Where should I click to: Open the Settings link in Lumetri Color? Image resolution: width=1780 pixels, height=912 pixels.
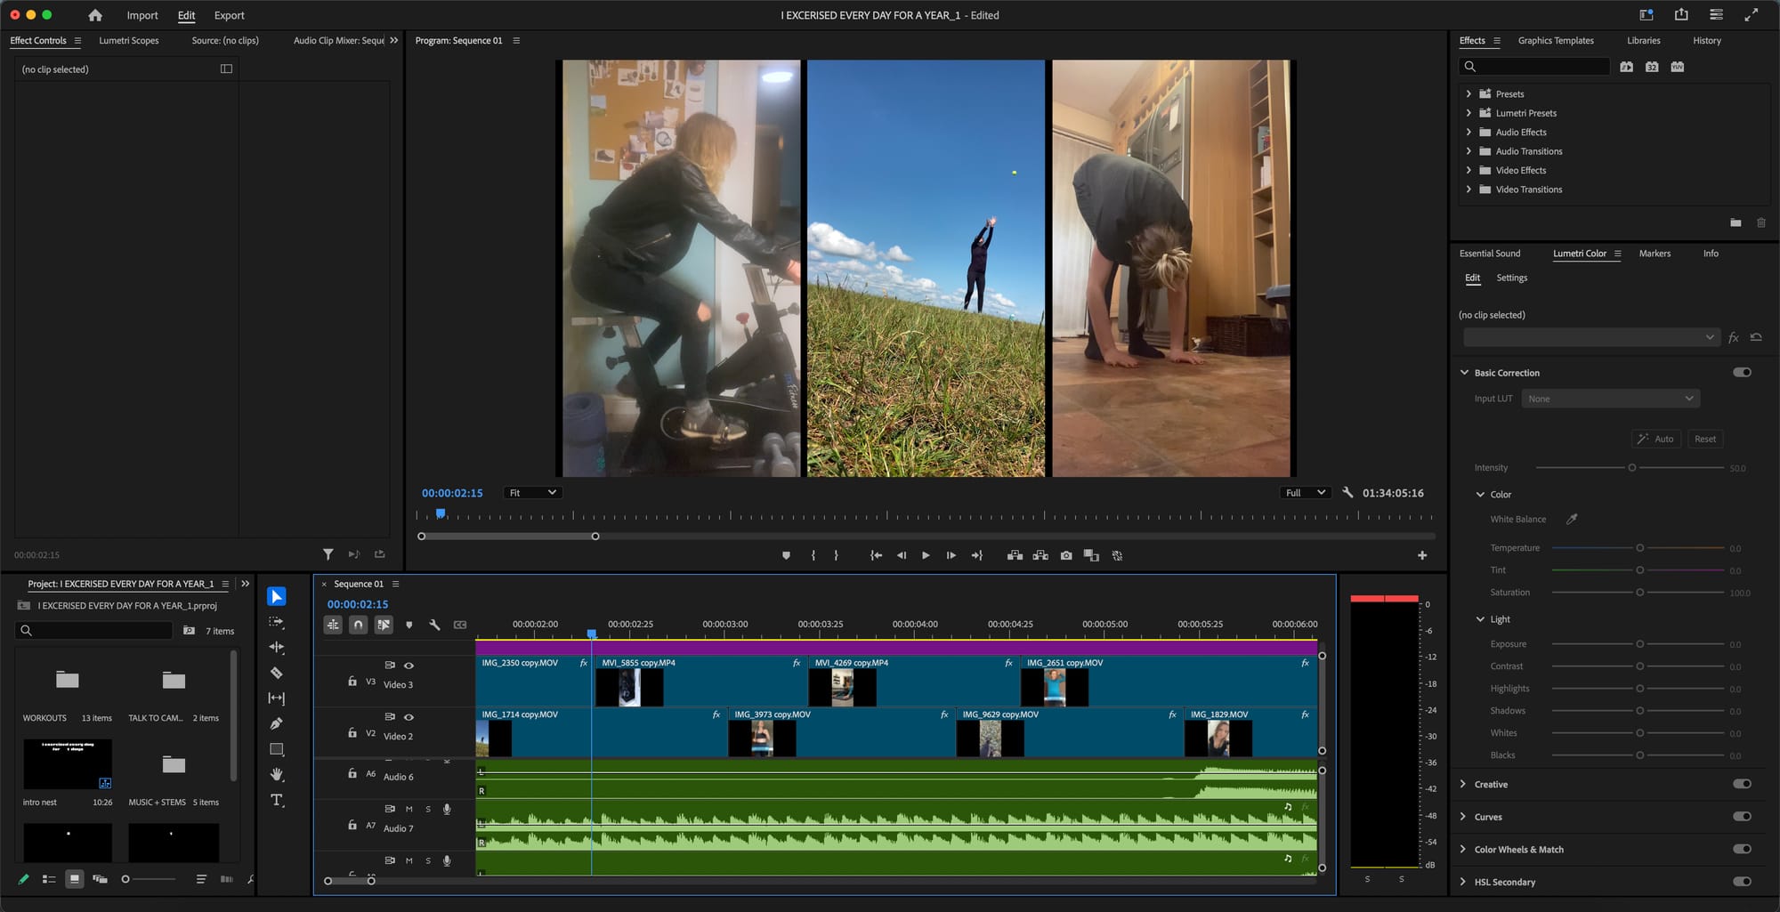click(1511, 278)
